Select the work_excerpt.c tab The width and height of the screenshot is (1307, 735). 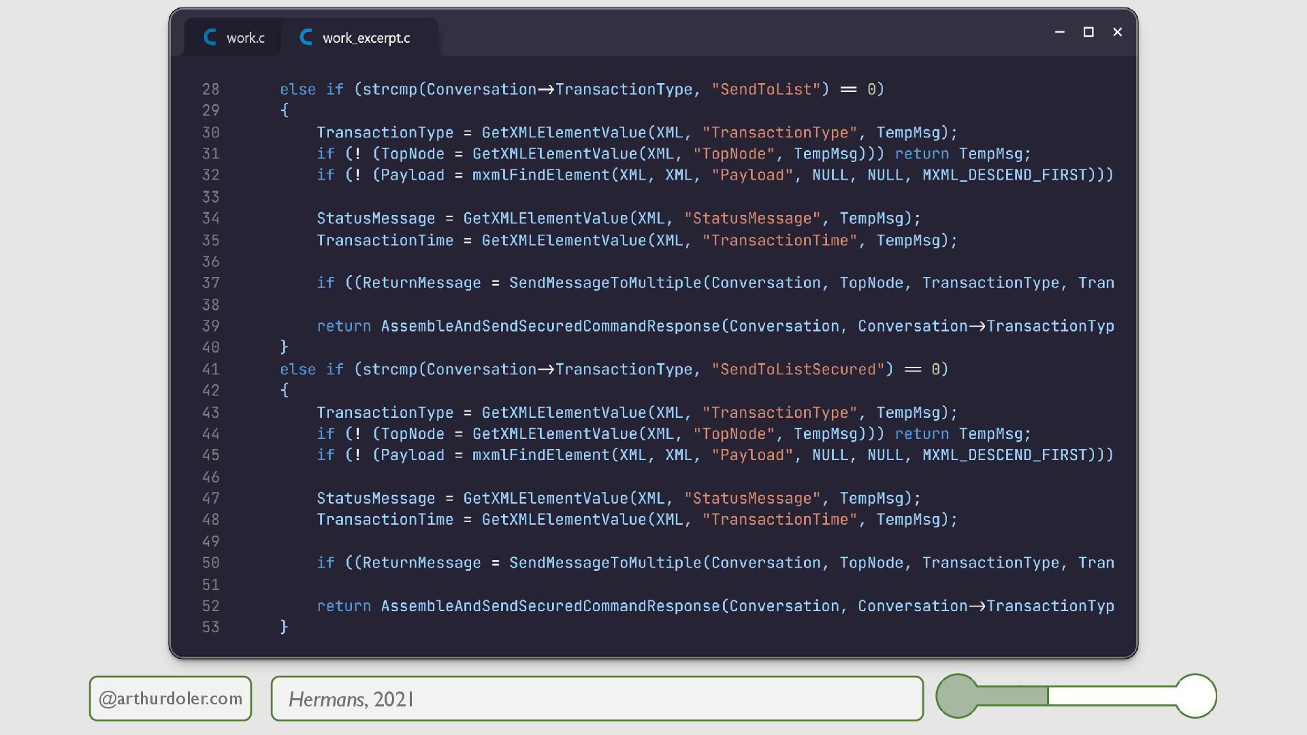tap(366, 38)
